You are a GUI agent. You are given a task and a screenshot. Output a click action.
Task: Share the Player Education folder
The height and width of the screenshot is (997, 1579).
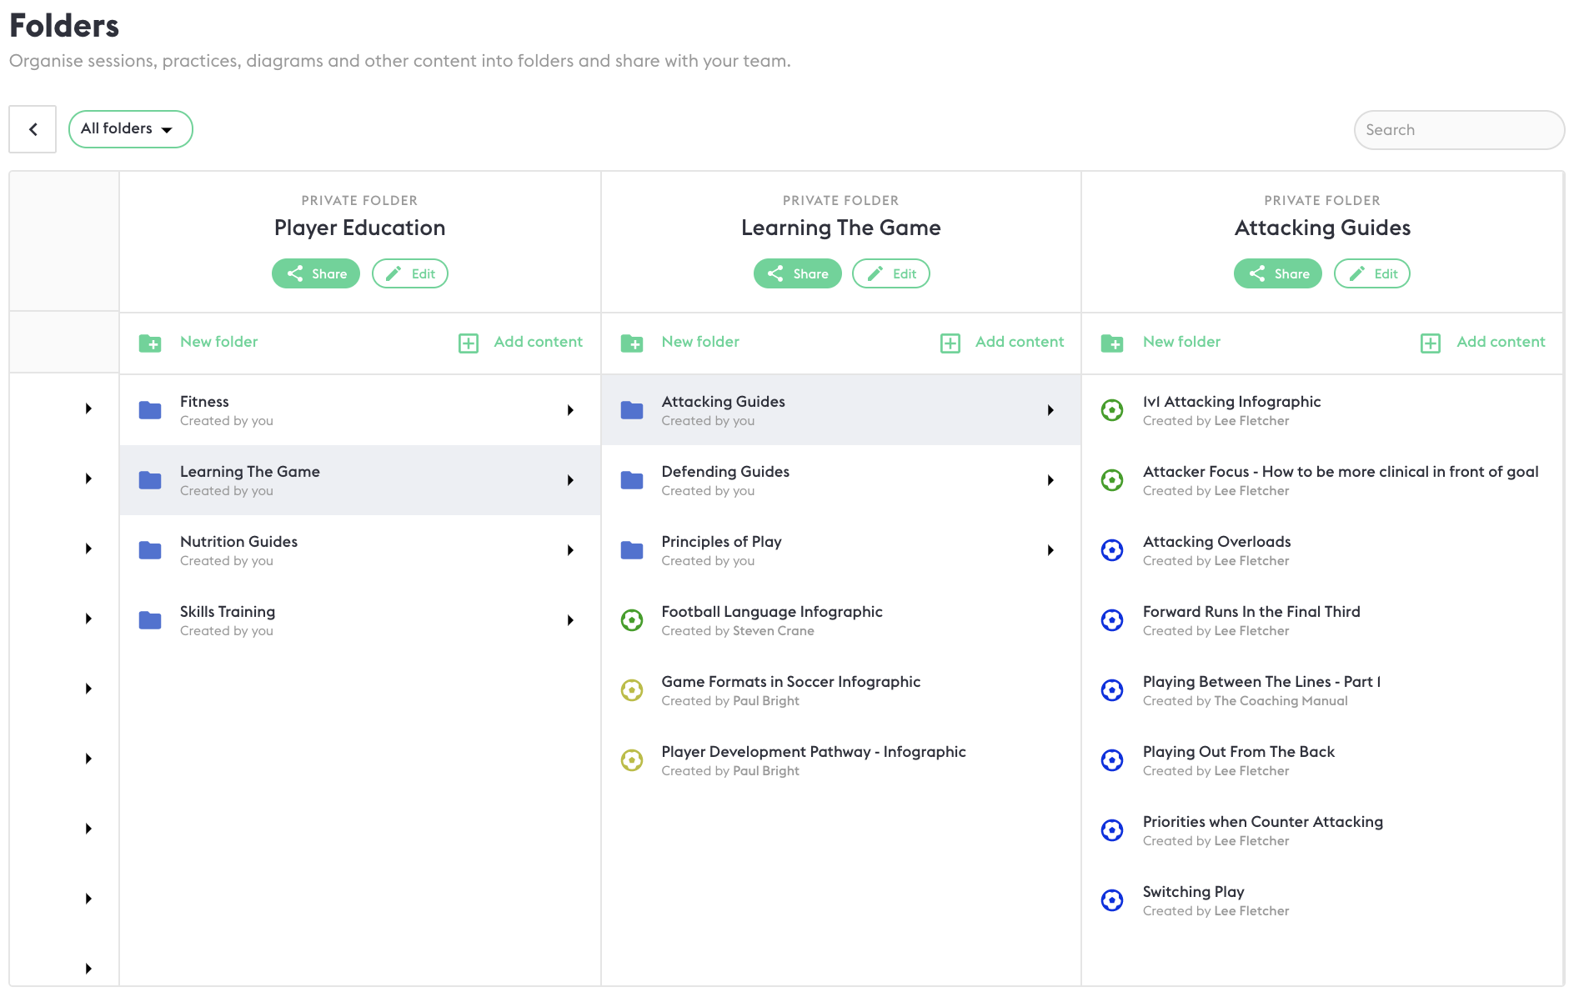click(316, 273)
